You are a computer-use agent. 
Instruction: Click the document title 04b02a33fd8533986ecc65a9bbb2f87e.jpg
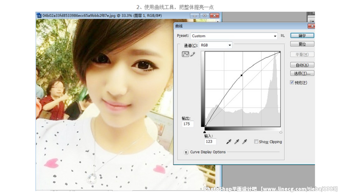pyautogui.click(x=79, y=16)
